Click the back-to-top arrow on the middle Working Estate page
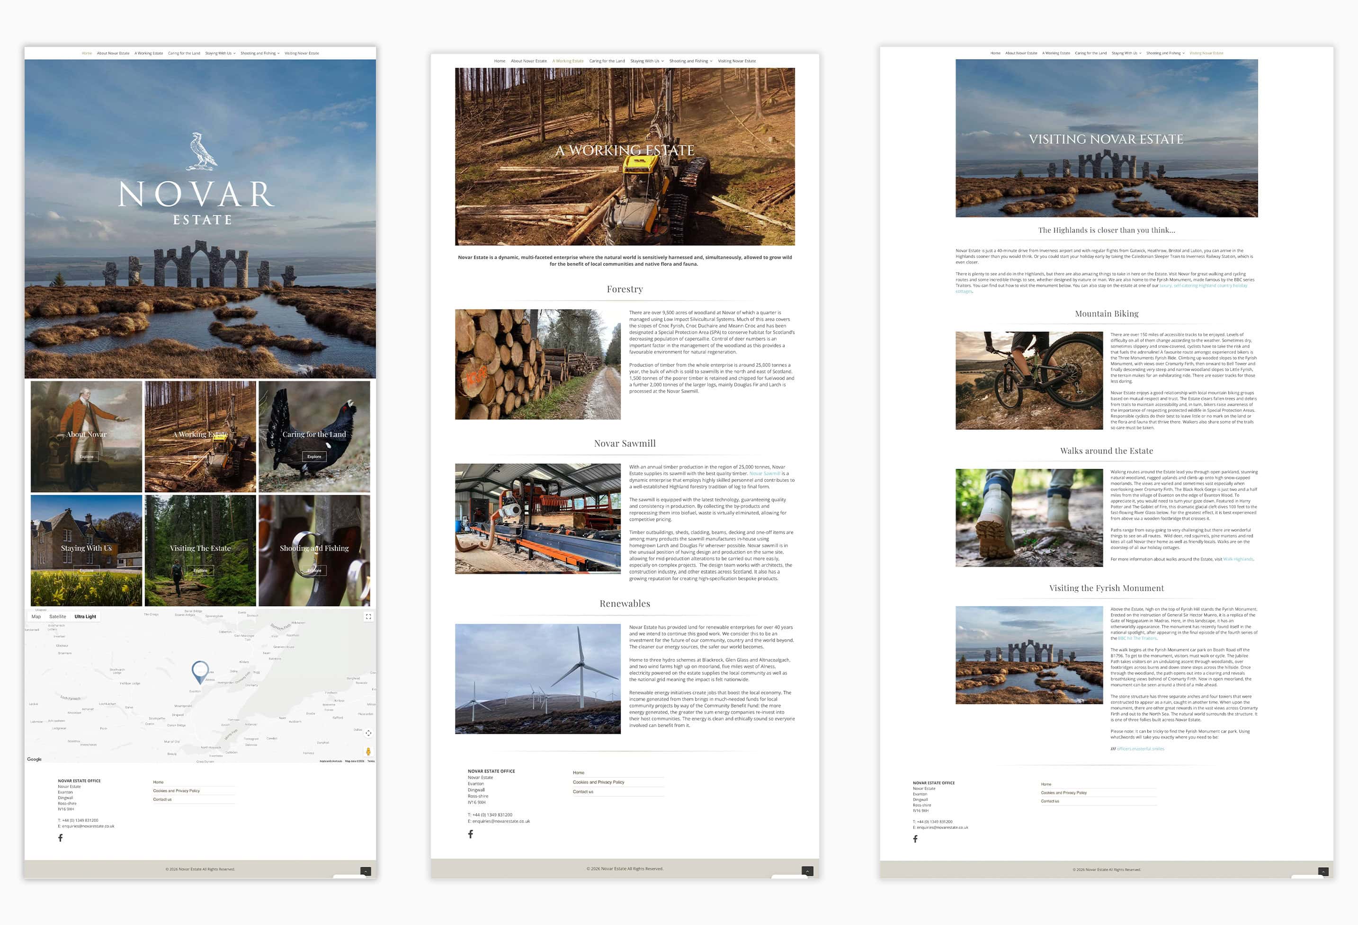This screenshot has height=925, width=1358. click(807, 871)
